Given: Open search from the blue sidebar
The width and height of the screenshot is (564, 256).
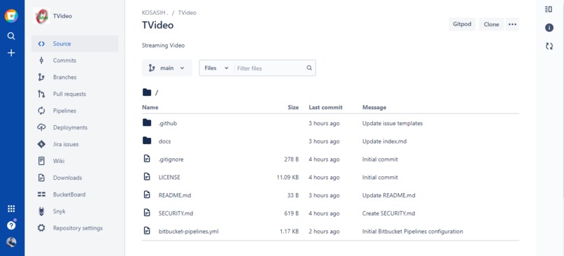Looking at the screenshot, I should pos(11,36).
